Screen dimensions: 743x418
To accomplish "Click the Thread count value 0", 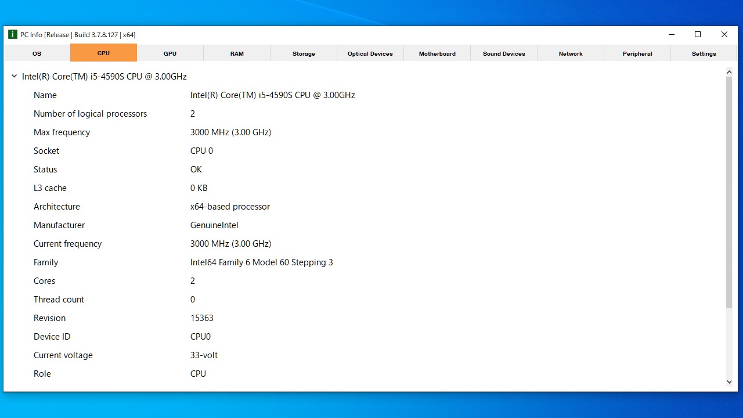I will point(193,300).
